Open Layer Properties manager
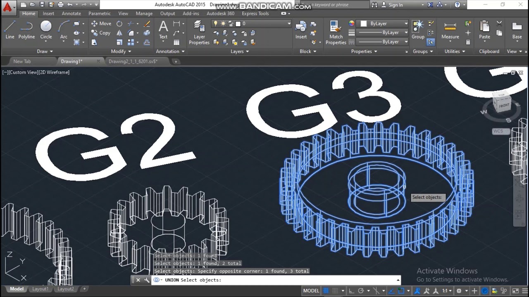The width and height of the screenshot is (529, 297). (x=199, y=32)
